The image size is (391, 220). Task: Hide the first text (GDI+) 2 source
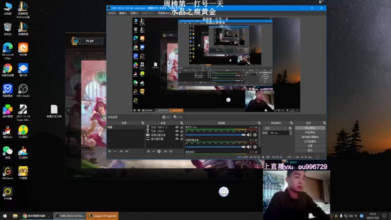pos(177,127)
